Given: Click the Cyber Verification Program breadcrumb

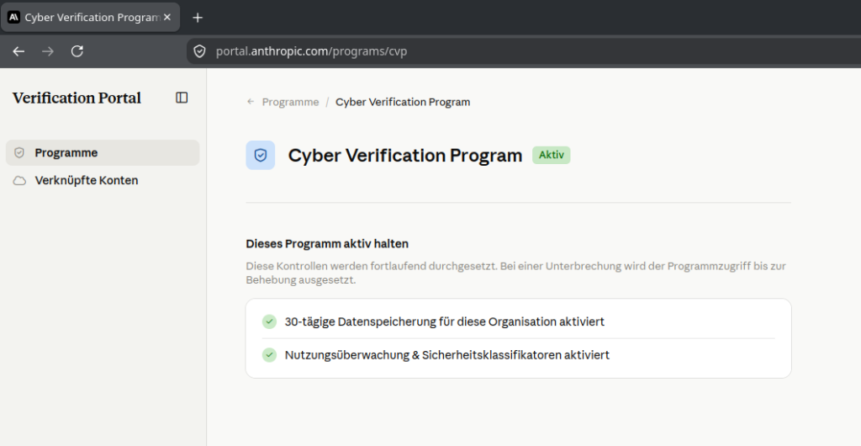Looking at the screenshot, I should [403, 102].
